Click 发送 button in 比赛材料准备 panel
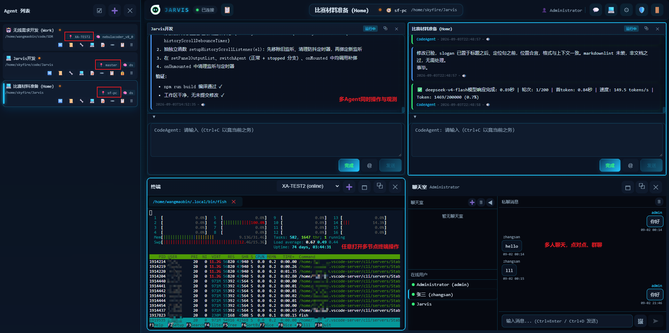This screenshot has height=333, width=669. 651,165
